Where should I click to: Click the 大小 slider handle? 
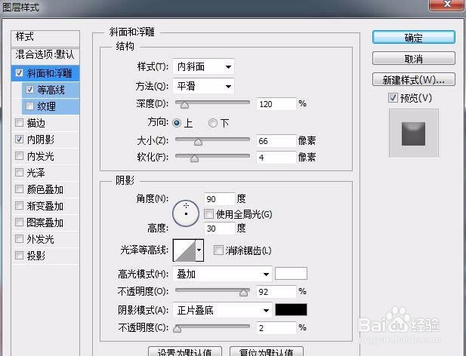[198, 142]
